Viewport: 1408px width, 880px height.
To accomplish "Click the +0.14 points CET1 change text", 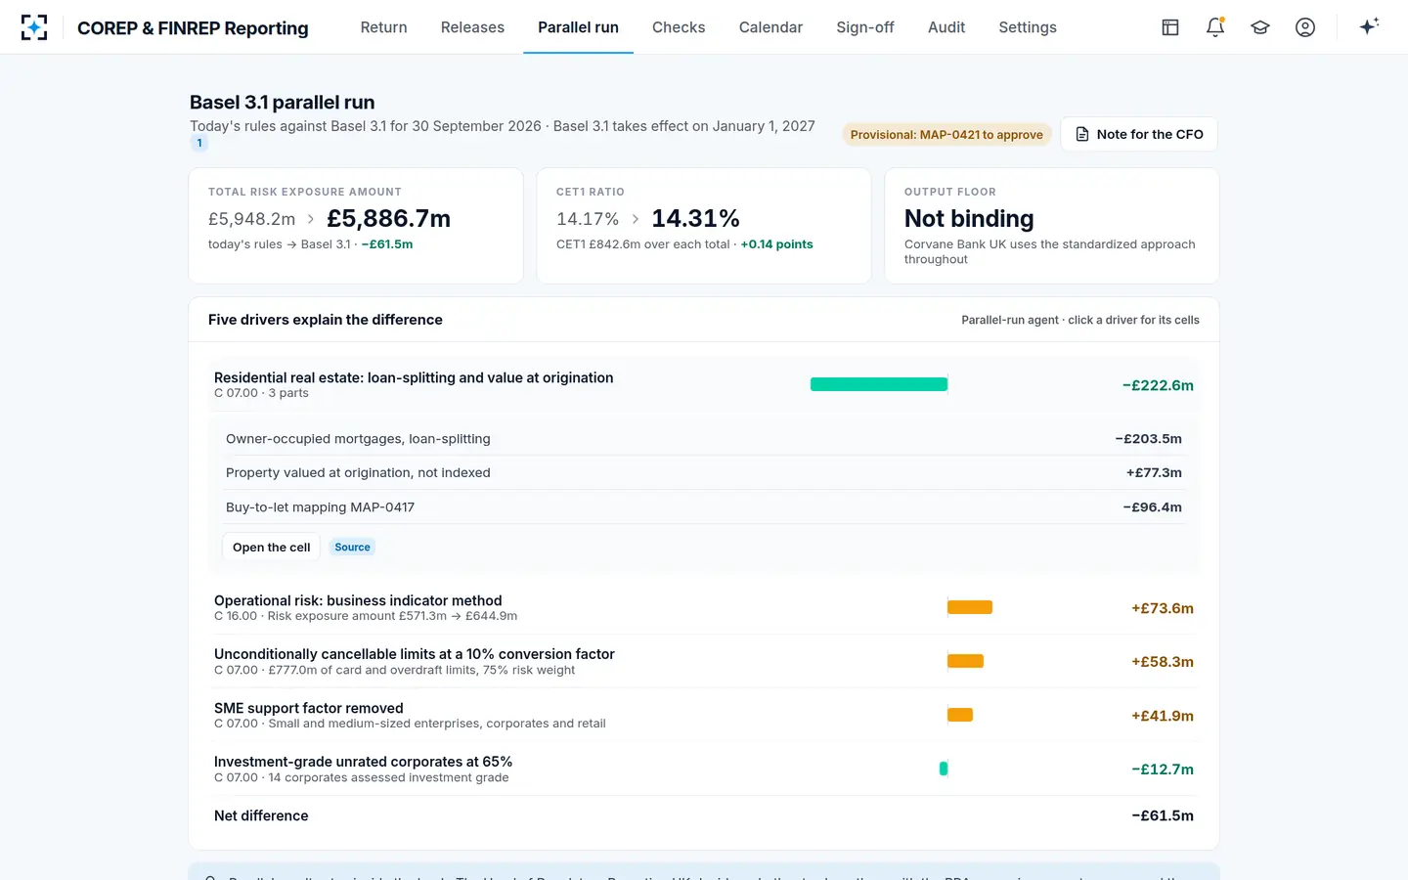I will pos(776,244).
